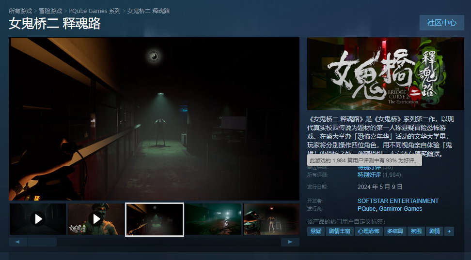The width and height of the screenshot is (471, 260).
Task: Click the 女鬼桥二 释魂路 breadcrumb link
Action: pyautogui.click(x=148, y=11)
